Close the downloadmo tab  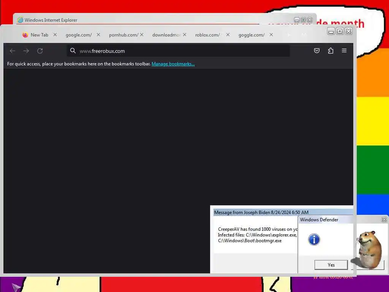point(185,35)
